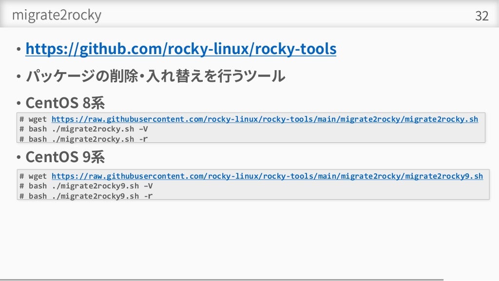Open the raw migrate2rocky9.sh download URL
This screenshot has height=281, width=499.
[x=268, y=176]
